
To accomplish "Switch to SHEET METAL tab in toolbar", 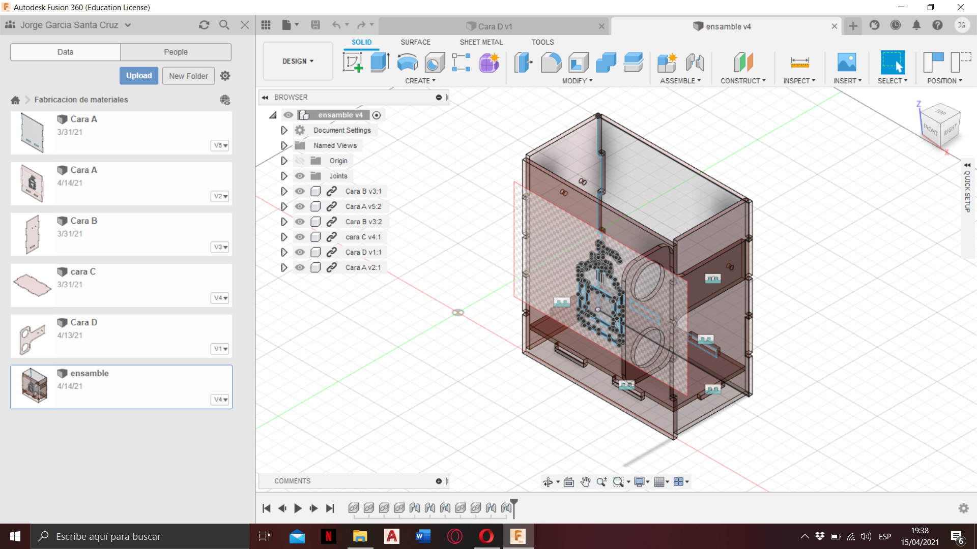I will click(480, 42).
